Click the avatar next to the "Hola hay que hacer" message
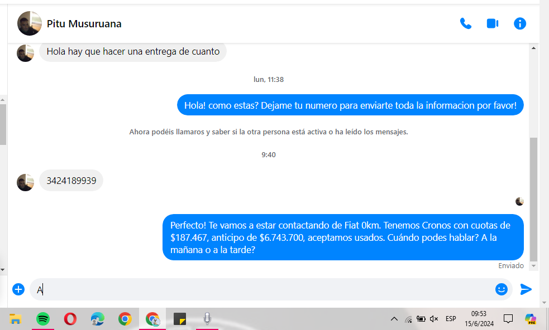This screenshot has width=549, height=330. tap(26, 53)
